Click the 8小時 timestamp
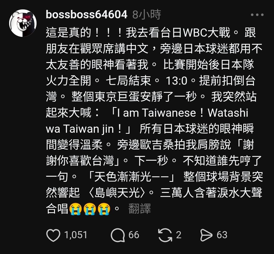274x254 pixels. tap(147, 14)
